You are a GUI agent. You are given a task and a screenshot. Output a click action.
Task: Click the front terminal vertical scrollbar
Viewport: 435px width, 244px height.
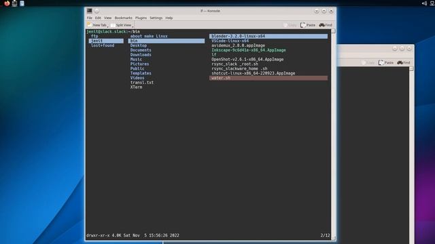[333, 134]
